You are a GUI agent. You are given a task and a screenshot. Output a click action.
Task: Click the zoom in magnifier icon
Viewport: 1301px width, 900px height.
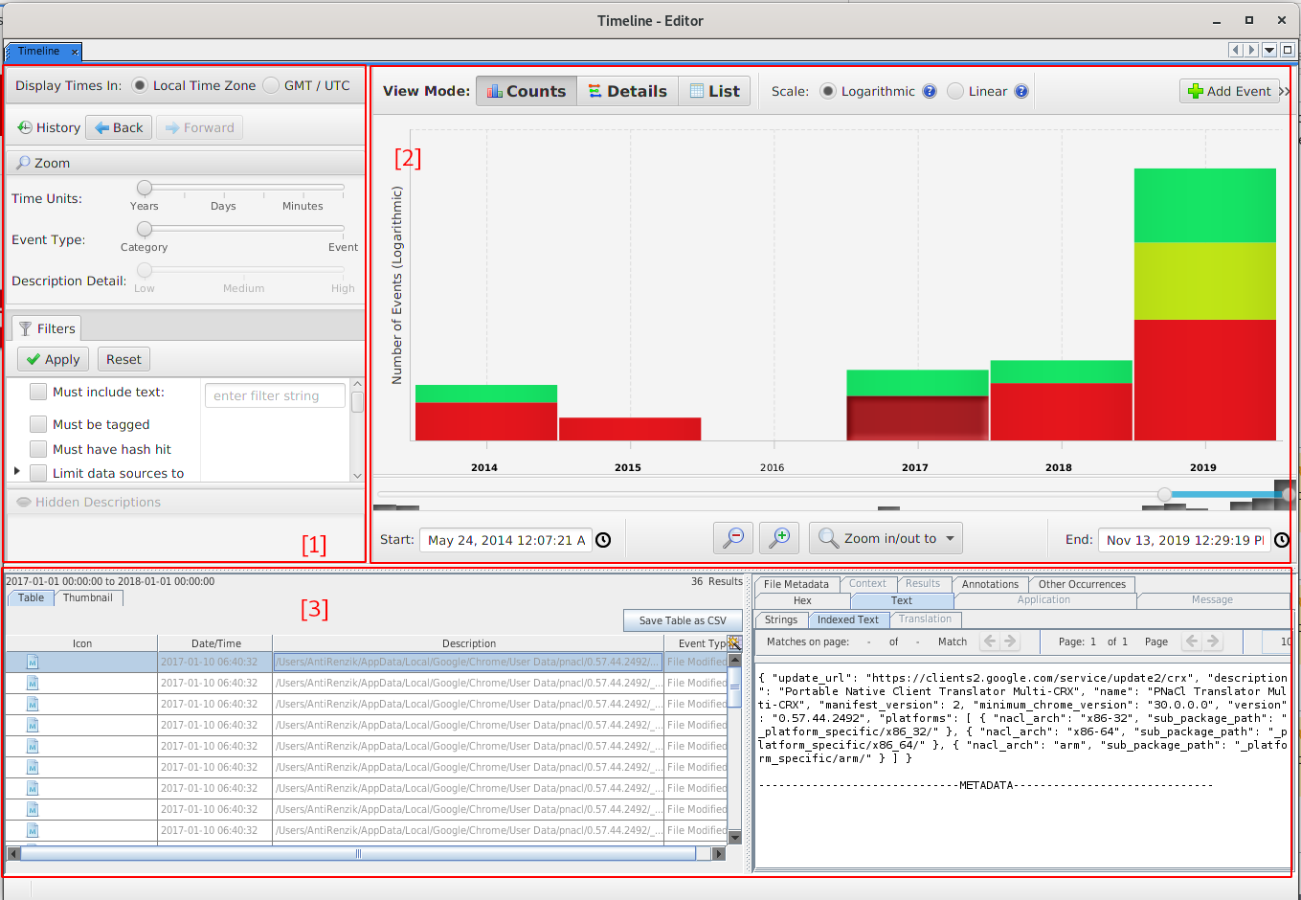point(779,538)
